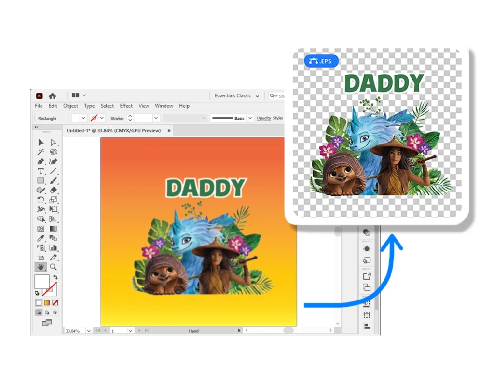
Task: Open the Asset Export panel icon
Action: [367, 276]
